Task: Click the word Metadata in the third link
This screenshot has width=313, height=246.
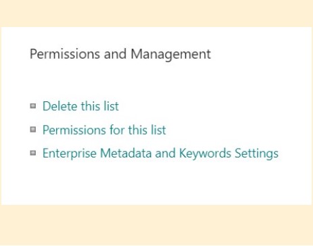Action: 126,153
